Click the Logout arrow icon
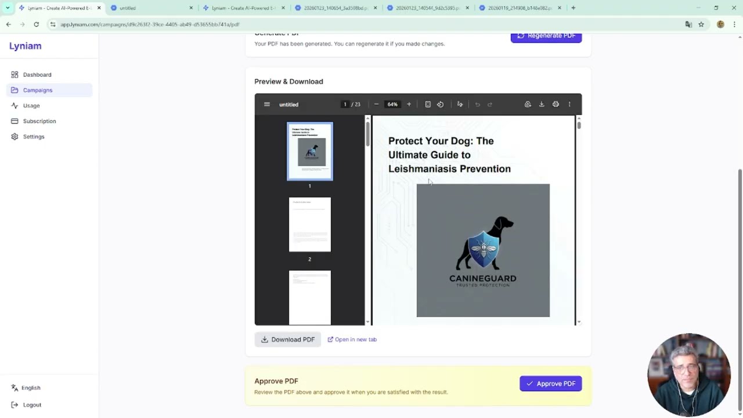 pos(15,405)
